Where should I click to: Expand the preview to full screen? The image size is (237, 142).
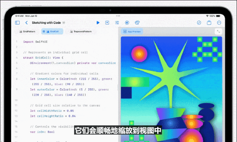[218, 32]
